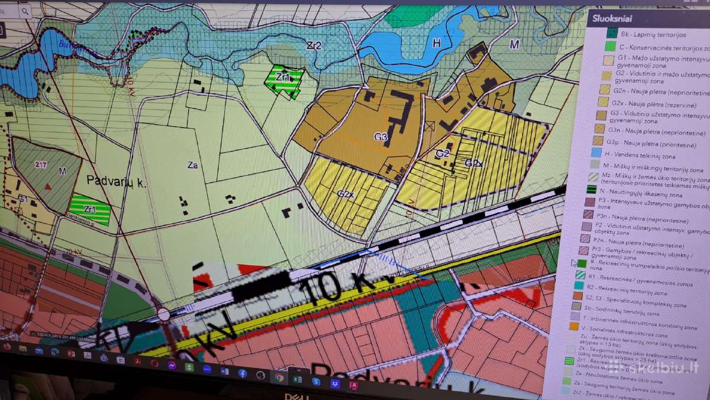
Task: Click the G2 legend color swatch
Action: point(606,75)
